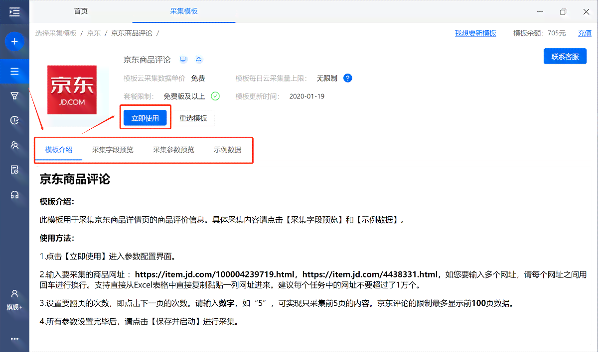Image resolution: width=598 pixels, height=352 pixels.
Task: Open the document check icon in the sidebar
Action: point(14,170)
